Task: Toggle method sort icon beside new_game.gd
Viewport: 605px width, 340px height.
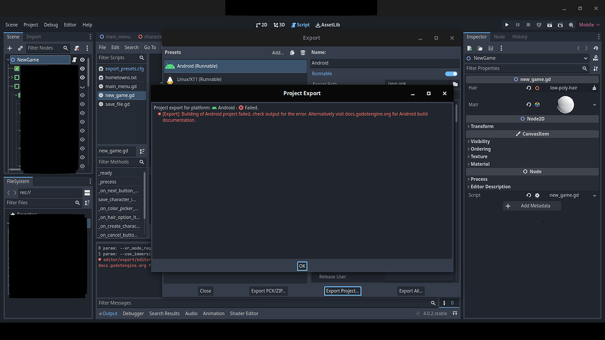Action: click(142, 151)
